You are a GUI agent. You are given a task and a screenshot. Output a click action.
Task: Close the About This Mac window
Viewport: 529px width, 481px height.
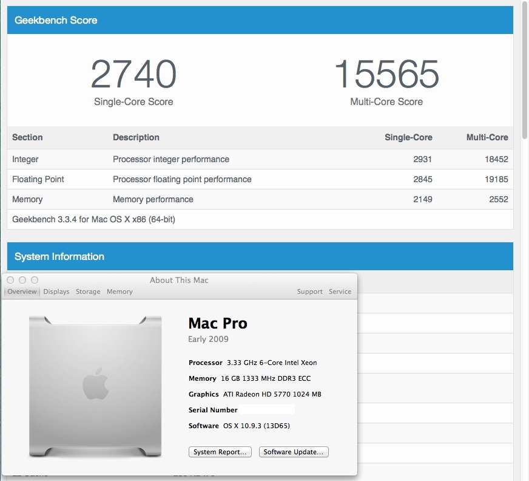pyautogui.click(x=10, y=280)
